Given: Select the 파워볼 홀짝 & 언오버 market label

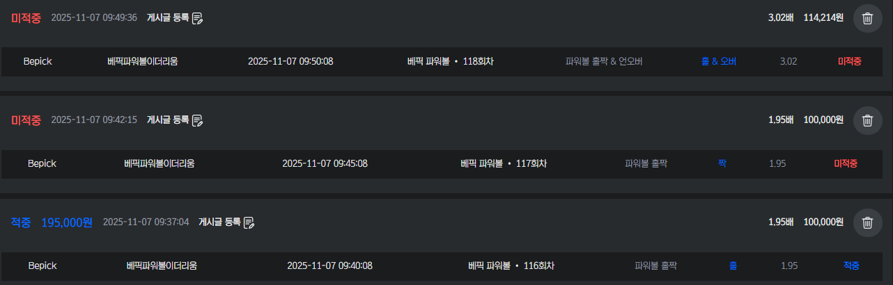Looking at the screenshot, I should click(603, 61).
